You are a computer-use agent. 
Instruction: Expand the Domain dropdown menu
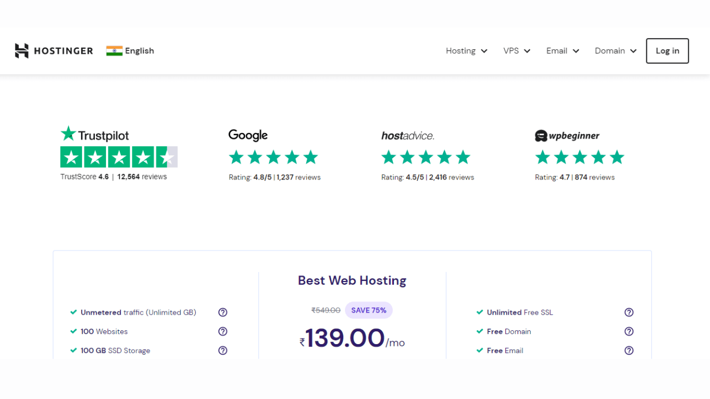click(x=616, y=50)
